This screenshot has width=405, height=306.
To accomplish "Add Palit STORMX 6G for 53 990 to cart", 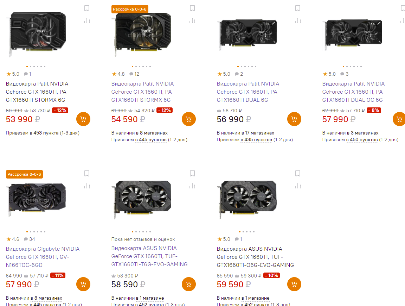I will (x=83, y=119).
